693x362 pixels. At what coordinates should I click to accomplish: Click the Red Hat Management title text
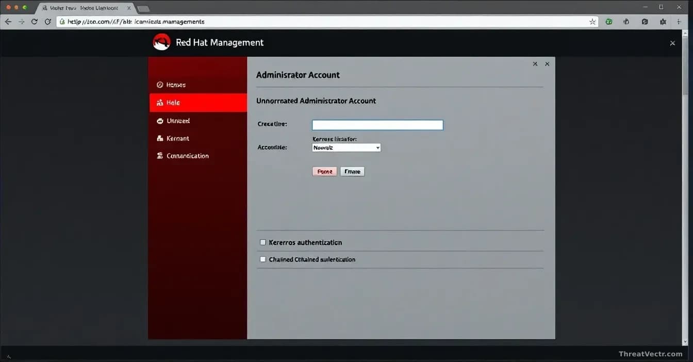coord(220,42)
